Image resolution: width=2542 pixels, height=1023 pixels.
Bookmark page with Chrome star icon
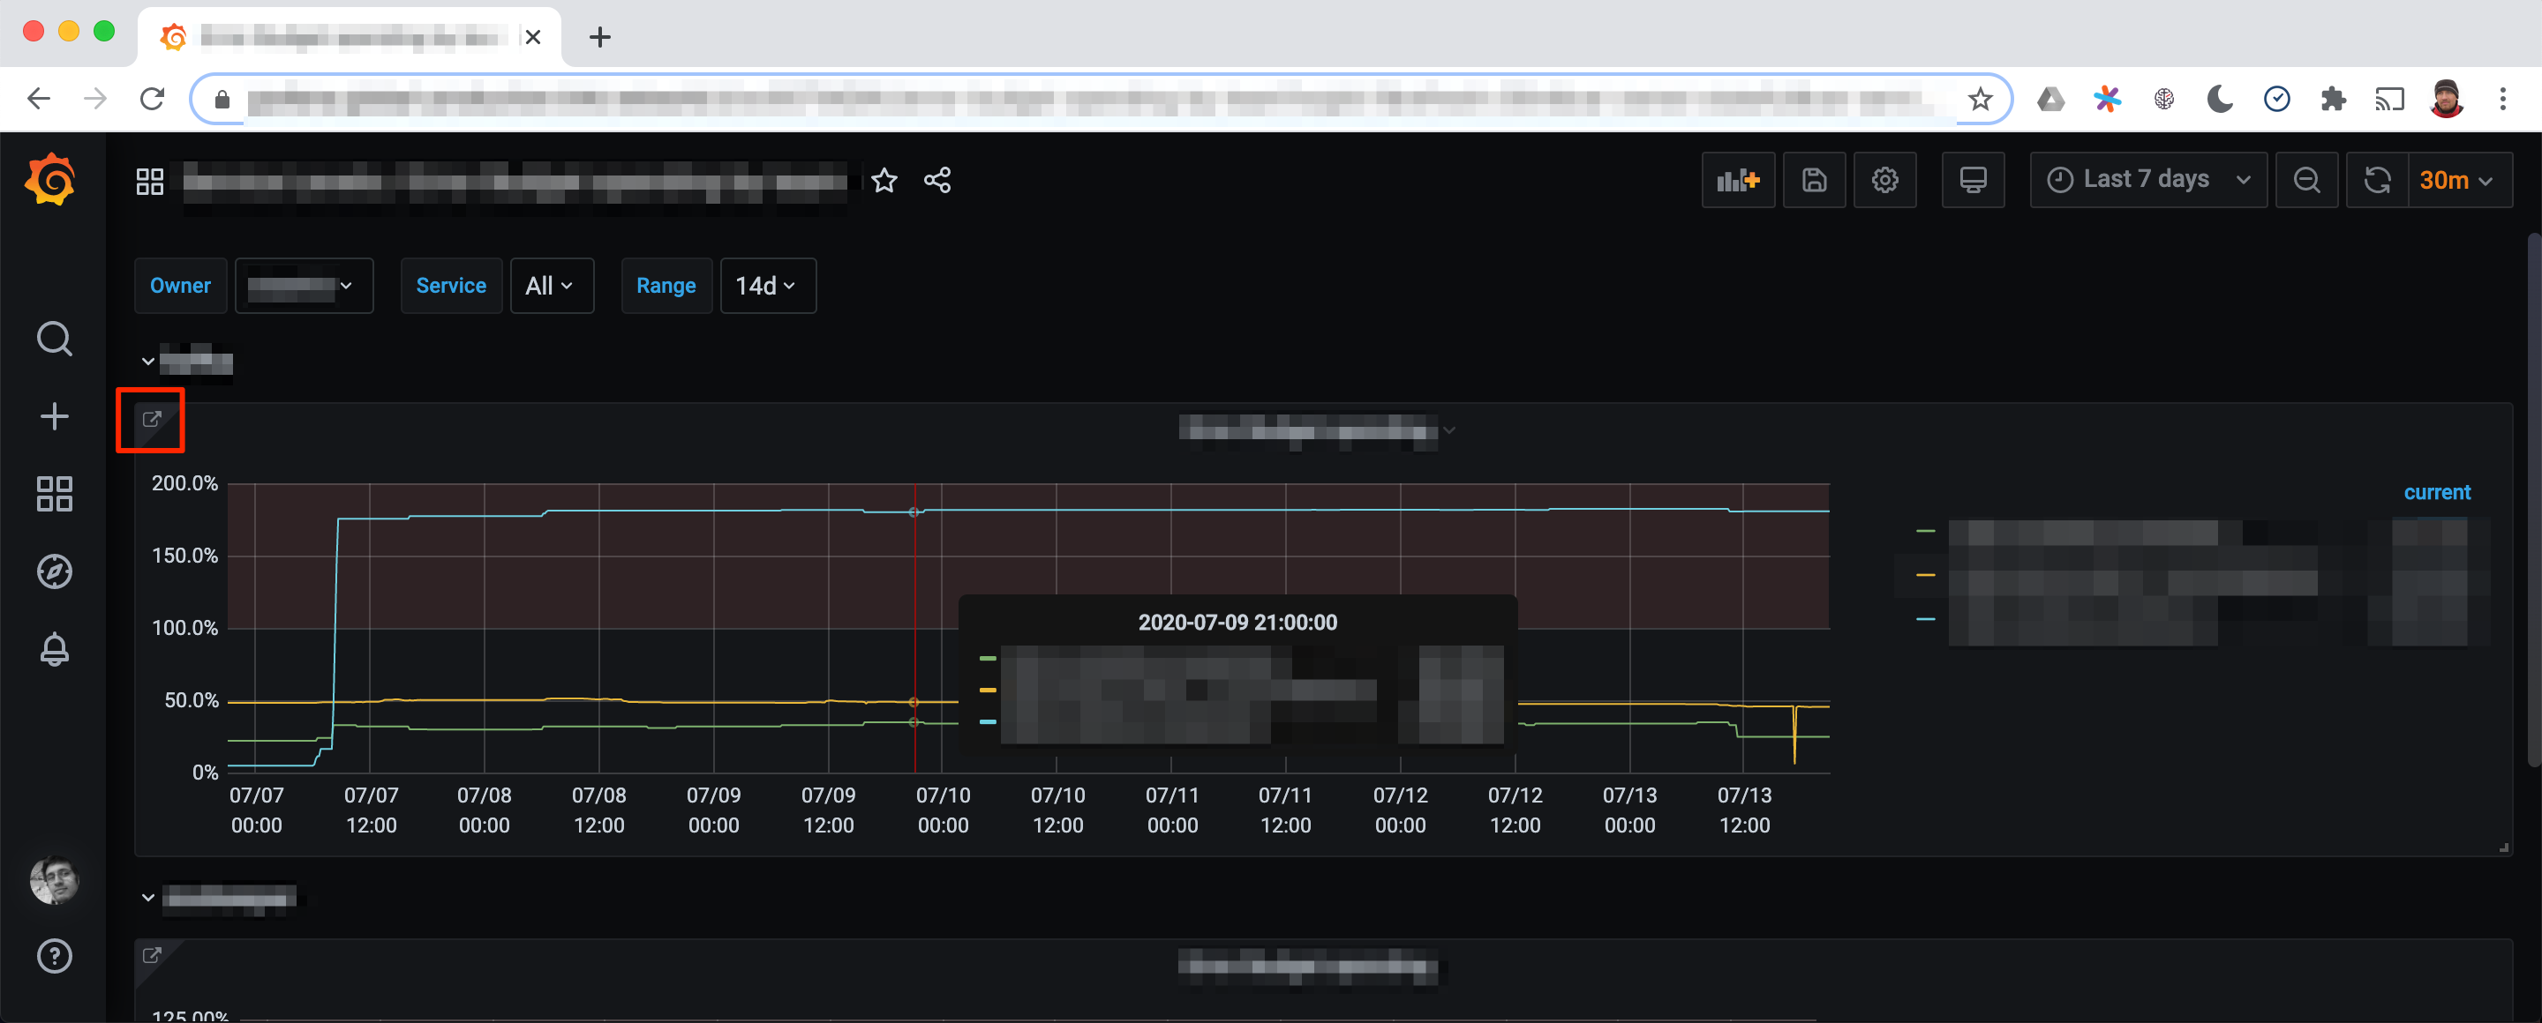point(1979,99)
